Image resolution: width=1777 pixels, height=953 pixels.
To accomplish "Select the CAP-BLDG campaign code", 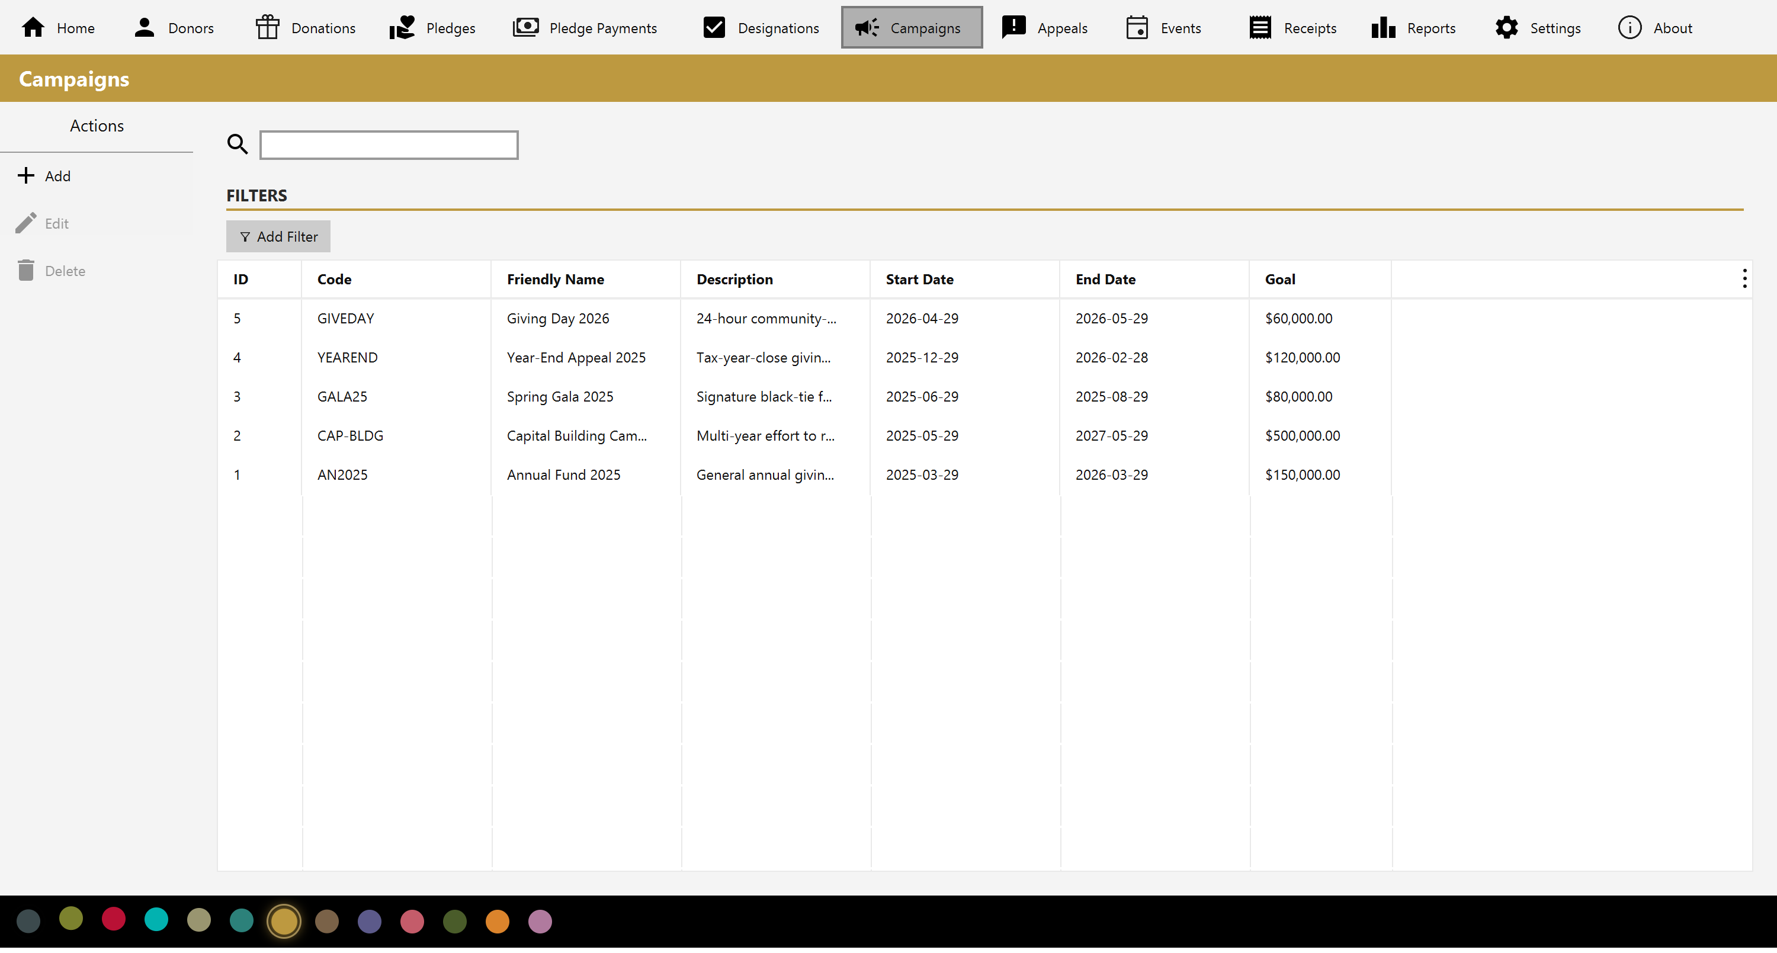I will pos(349,436).
